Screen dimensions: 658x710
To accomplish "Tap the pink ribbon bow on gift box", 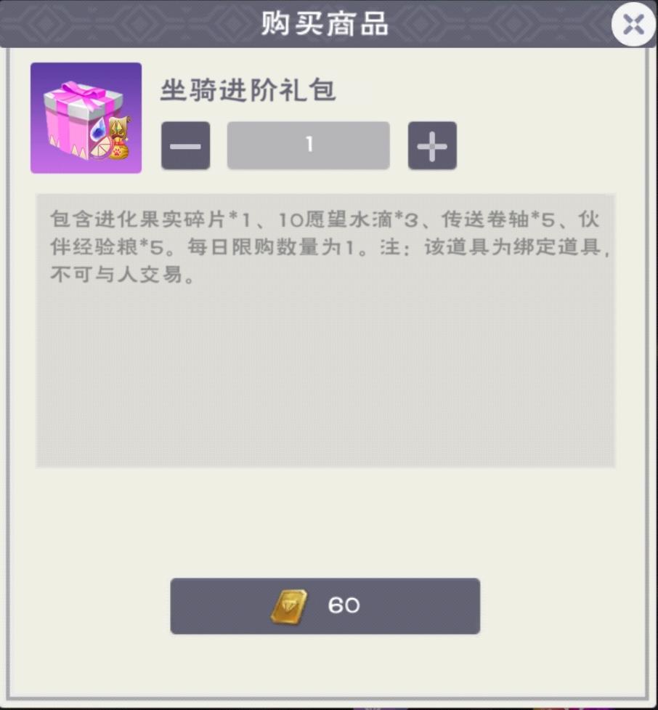I will [x=84, y=94].
